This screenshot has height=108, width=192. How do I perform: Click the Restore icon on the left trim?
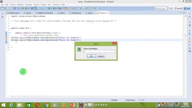2,14
